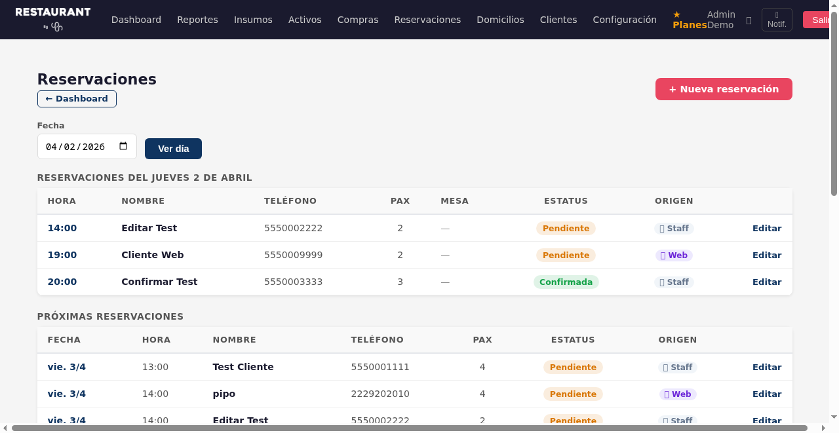Create a new reservation with Nueva reservación
The height and width of the screenshot is (433, 839).
pyautogui.click(x=724, y=89)
